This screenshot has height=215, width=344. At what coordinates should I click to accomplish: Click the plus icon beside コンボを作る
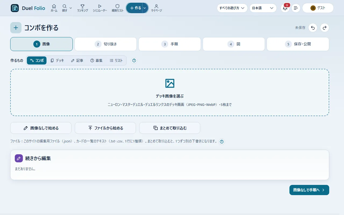tap(16, 28)
